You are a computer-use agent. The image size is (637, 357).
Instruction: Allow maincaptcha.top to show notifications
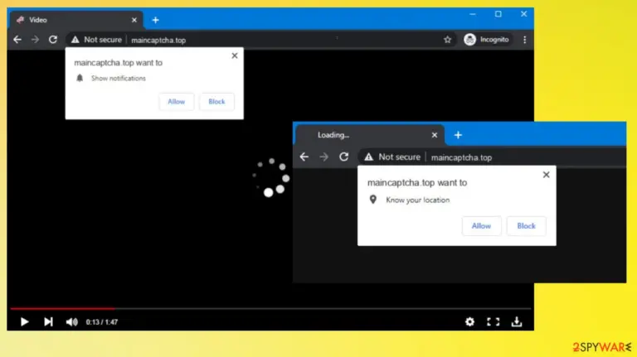pos(177,101)
